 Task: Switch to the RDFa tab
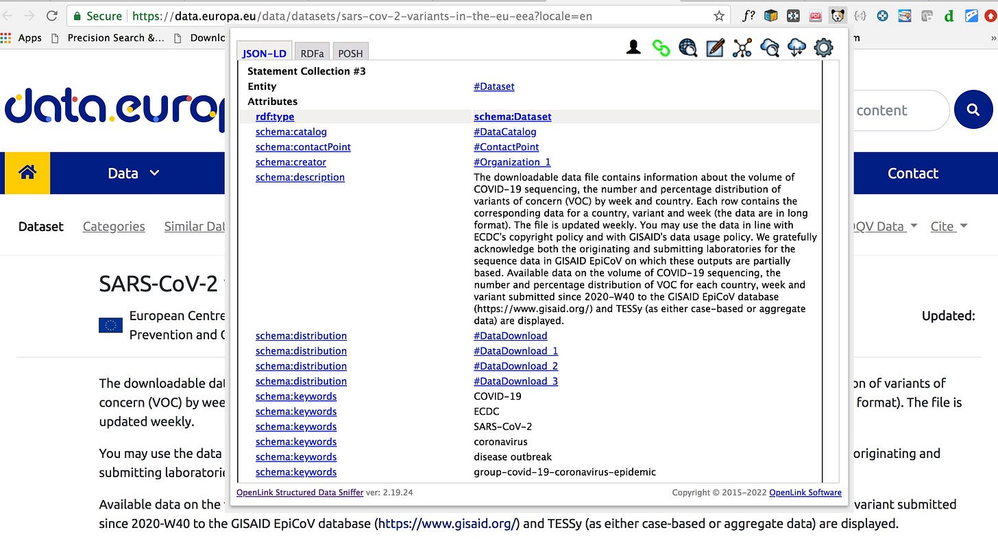[x=312, y=53]
